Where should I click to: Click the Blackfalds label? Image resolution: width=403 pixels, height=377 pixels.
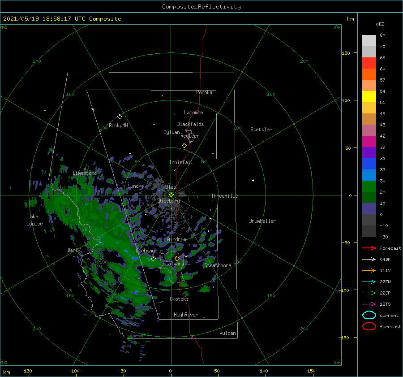tap(190, 124)
